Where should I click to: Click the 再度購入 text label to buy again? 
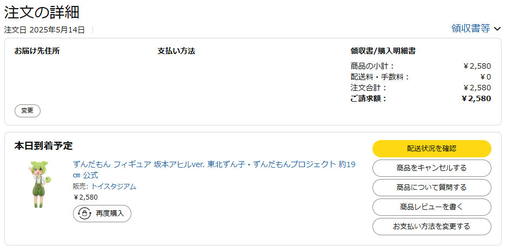[x=110, y=213]
